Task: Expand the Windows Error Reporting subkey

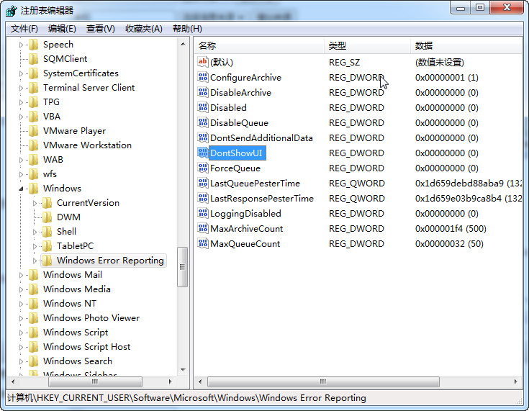Action: tap(35, 261)
